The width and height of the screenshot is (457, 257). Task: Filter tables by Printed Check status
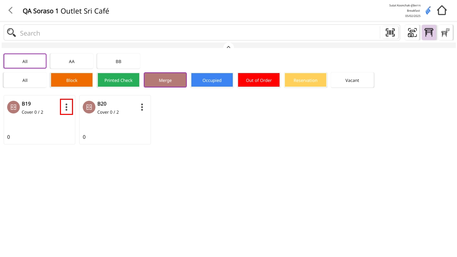point(118,80)
